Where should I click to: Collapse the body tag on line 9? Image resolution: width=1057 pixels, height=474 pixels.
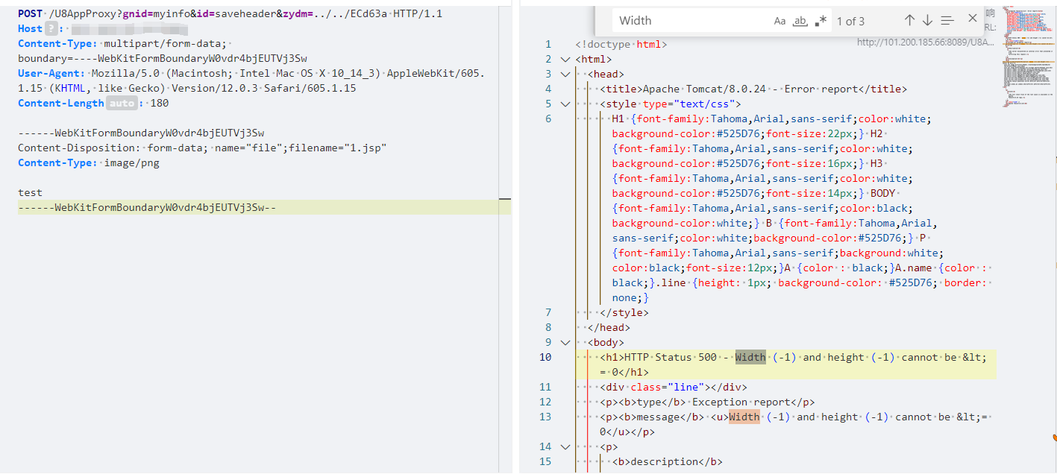565,342
